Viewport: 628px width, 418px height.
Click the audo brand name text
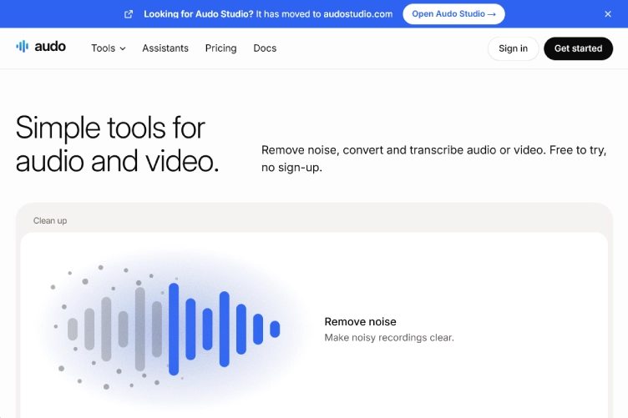click(x=50, y=47)
